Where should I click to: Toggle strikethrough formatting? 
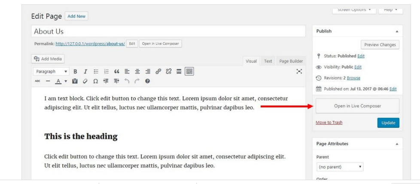point(37,81)
